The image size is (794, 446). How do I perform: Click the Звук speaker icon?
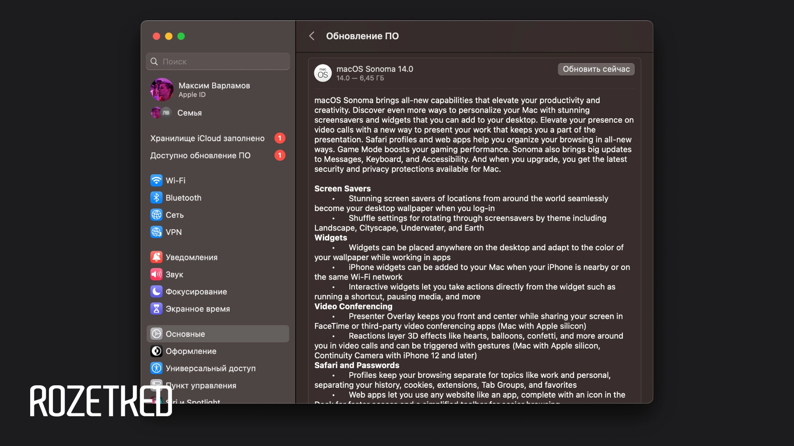156,274
